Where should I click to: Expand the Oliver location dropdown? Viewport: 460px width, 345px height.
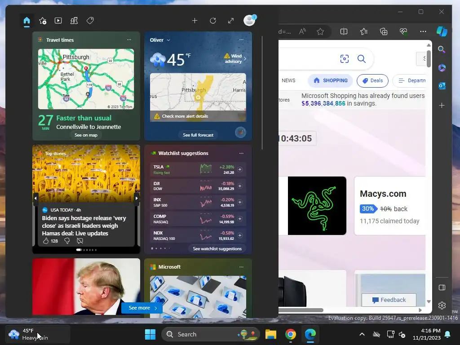pyautogui.click(x=168, y=40)
